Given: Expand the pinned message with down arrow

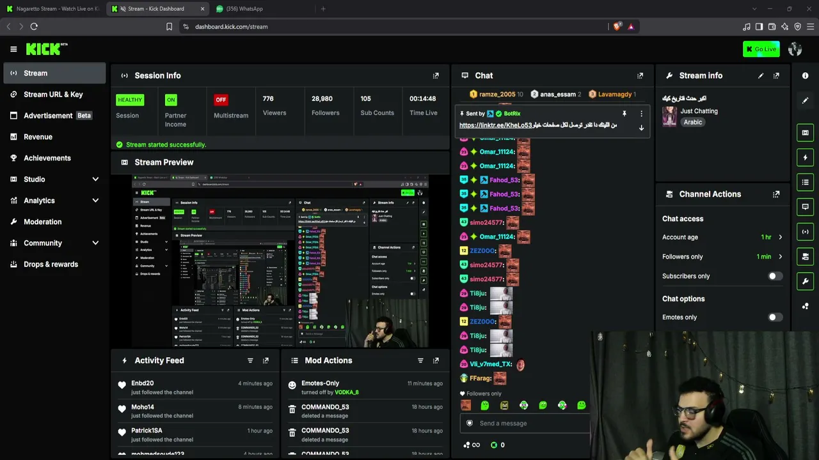Looking at the screenshot, I should tap(641, 128).
